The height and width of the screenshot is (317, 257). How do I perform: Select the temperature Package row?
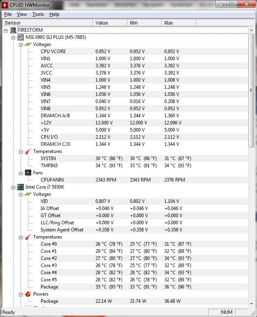(144, 286)
